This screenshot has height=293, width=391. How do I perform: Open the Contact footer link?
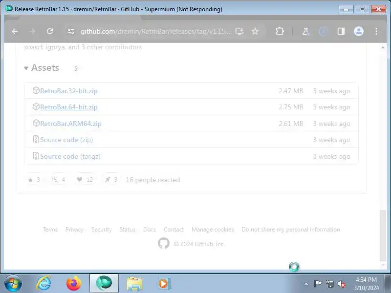[x=174, y=230]
